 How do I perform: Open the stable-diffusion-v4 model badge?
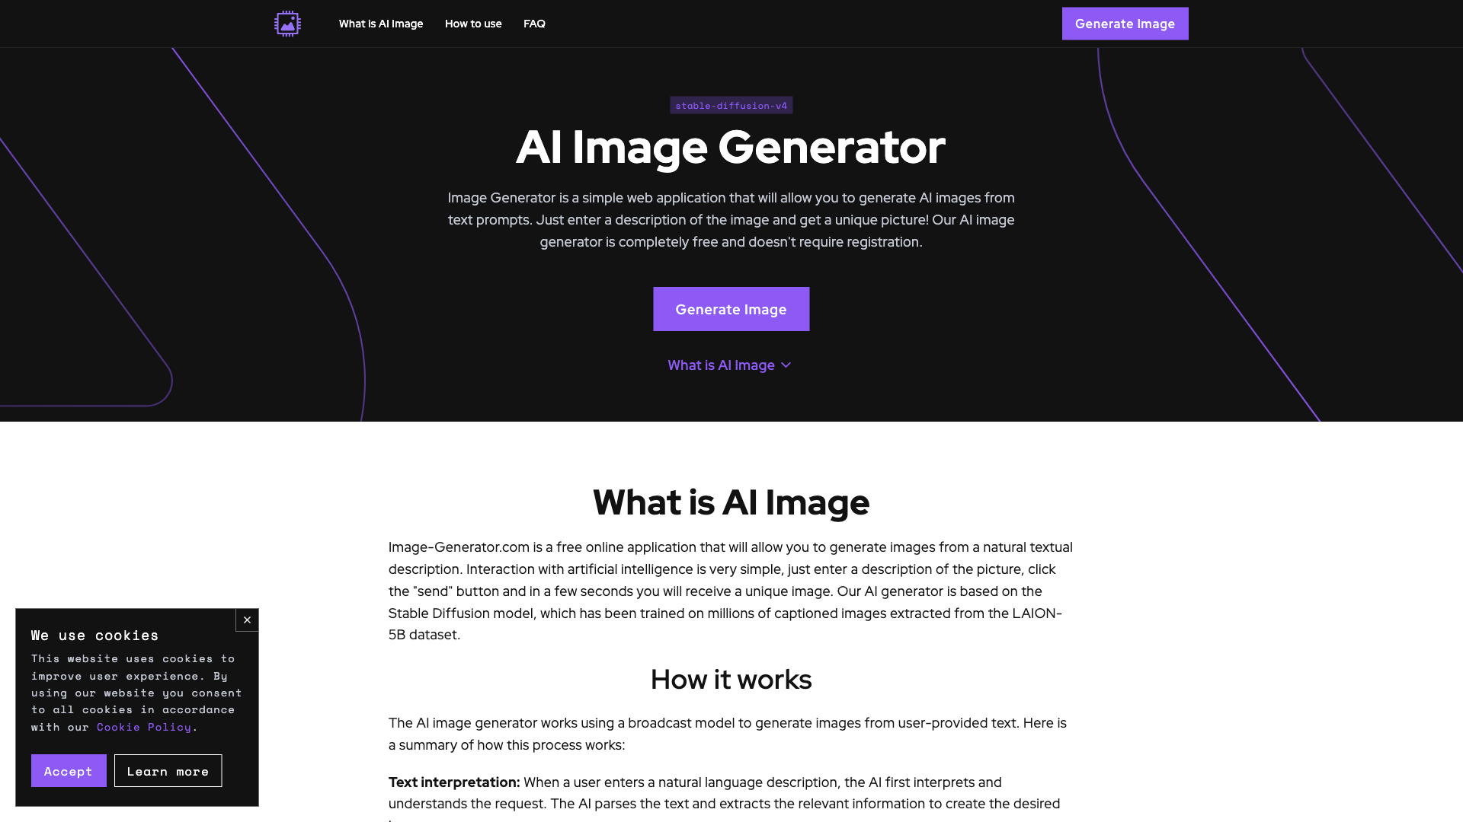click(x=731, y=105)
